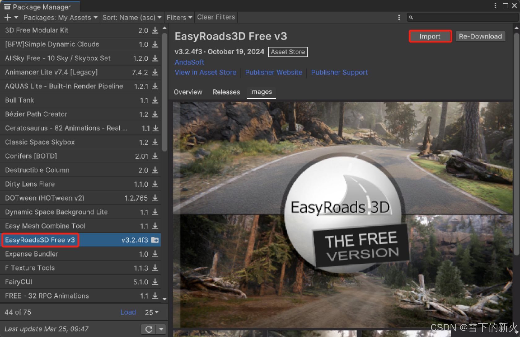Click the toolbar overflow (⋮) menu icon
Viewport: 520px width, 337px height.
pos(399,17)
